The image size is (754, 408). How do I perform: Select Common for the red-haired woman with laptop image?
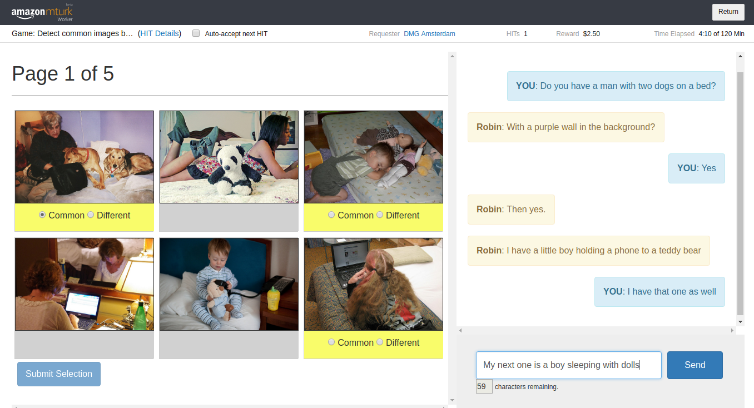[331, 342]
